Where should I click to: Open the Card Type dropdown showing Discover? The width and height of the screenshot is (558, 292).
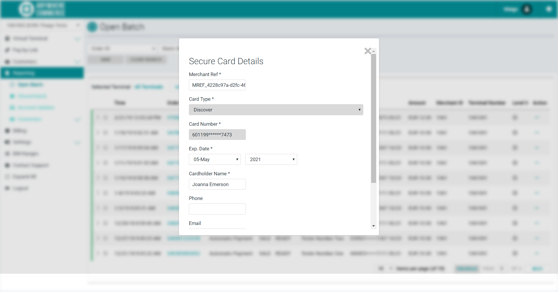tap(276, 110)
